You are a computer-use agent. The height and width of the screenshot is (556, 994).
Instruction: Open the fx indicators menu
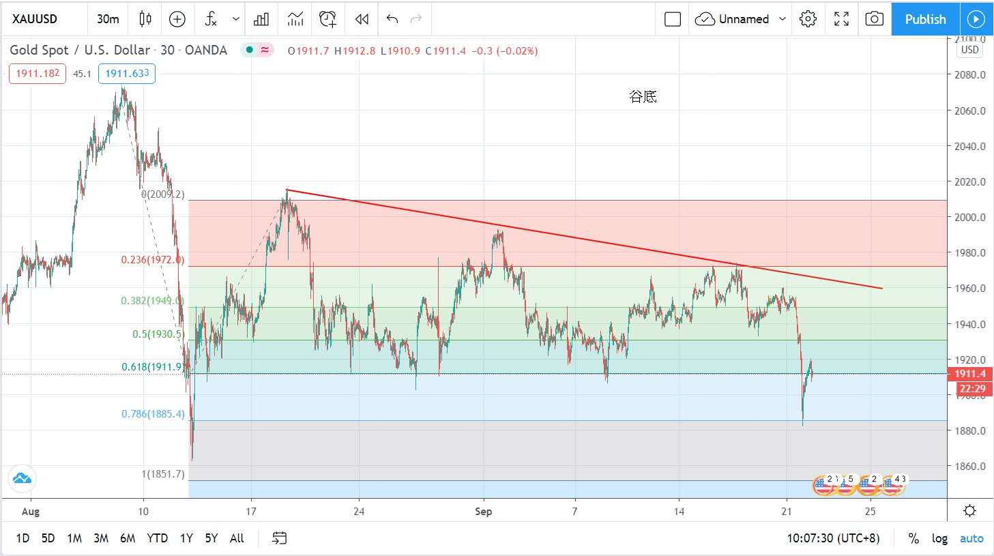tap(211, 19)
